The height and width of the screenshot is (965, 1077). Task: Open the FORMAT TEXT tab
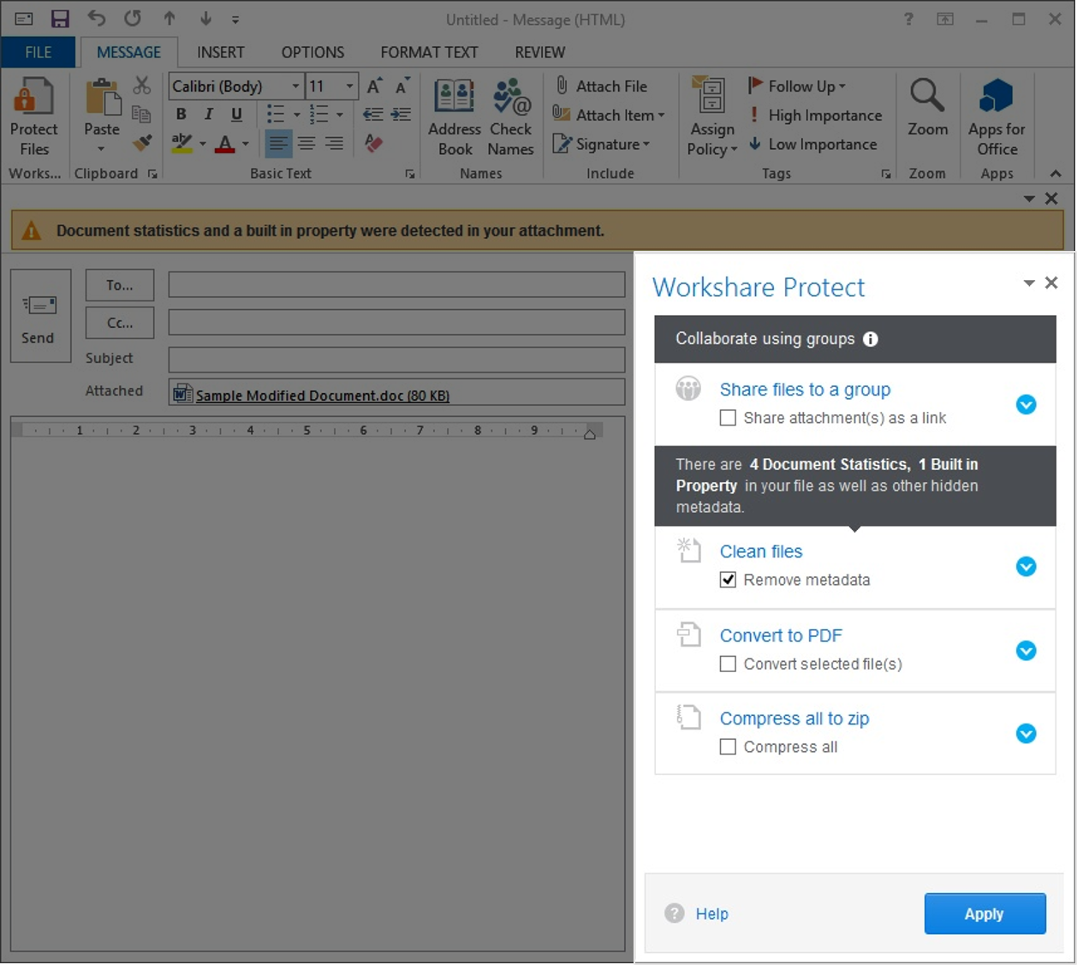tap(429, 52)
